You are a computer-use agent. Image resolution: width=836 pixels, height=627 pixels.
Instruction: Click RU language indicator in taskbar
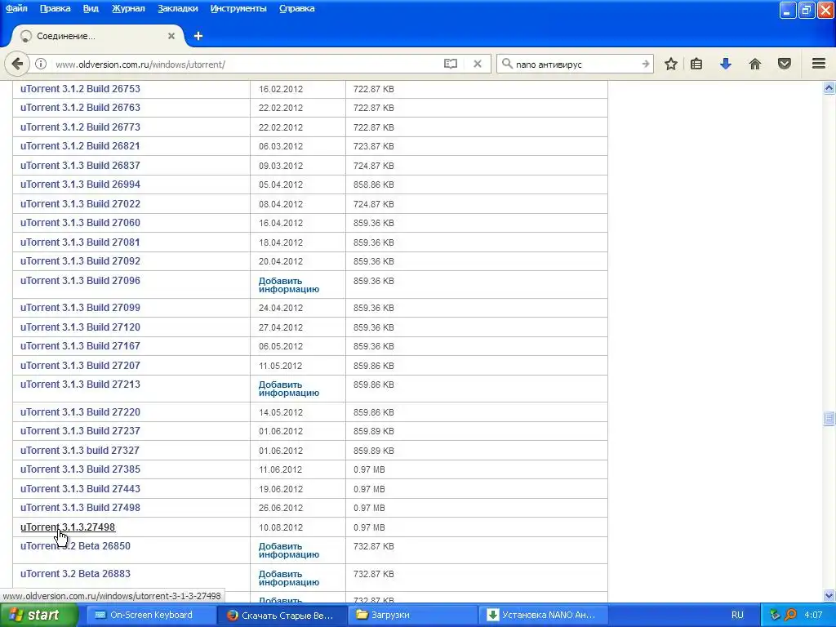[737, 616]
